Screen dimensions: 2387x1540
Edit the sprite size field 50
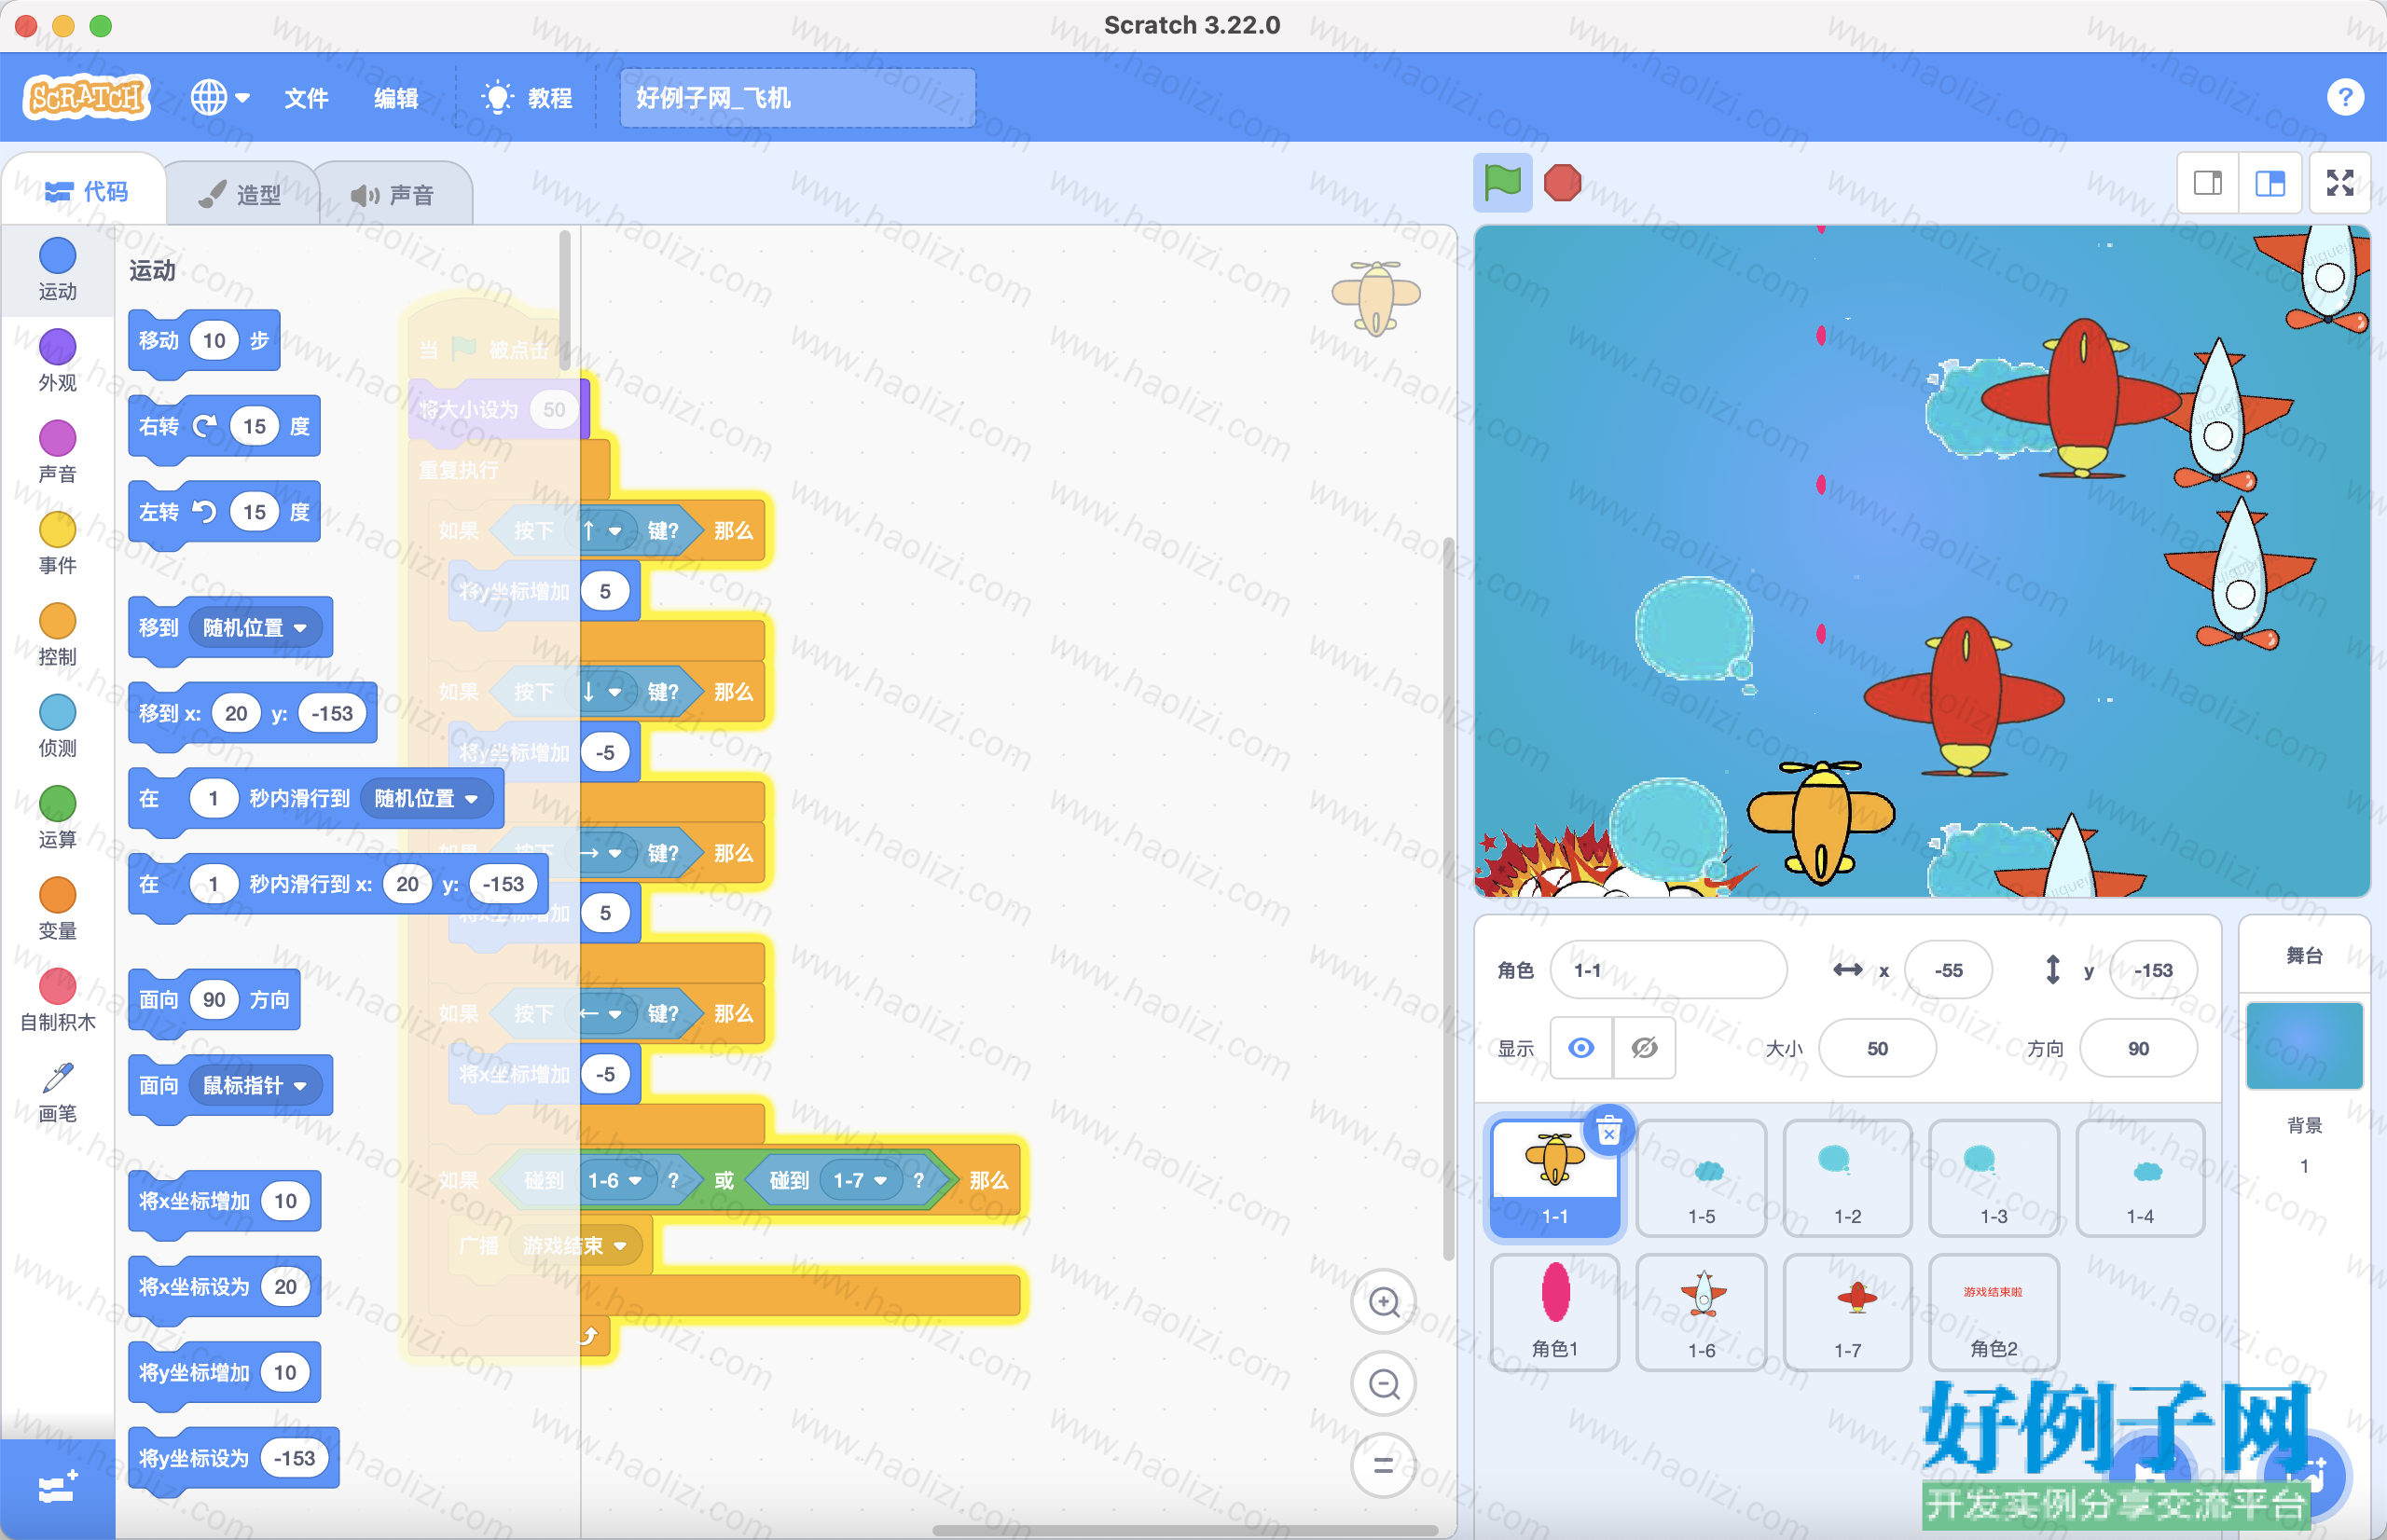point(1877,1048)
